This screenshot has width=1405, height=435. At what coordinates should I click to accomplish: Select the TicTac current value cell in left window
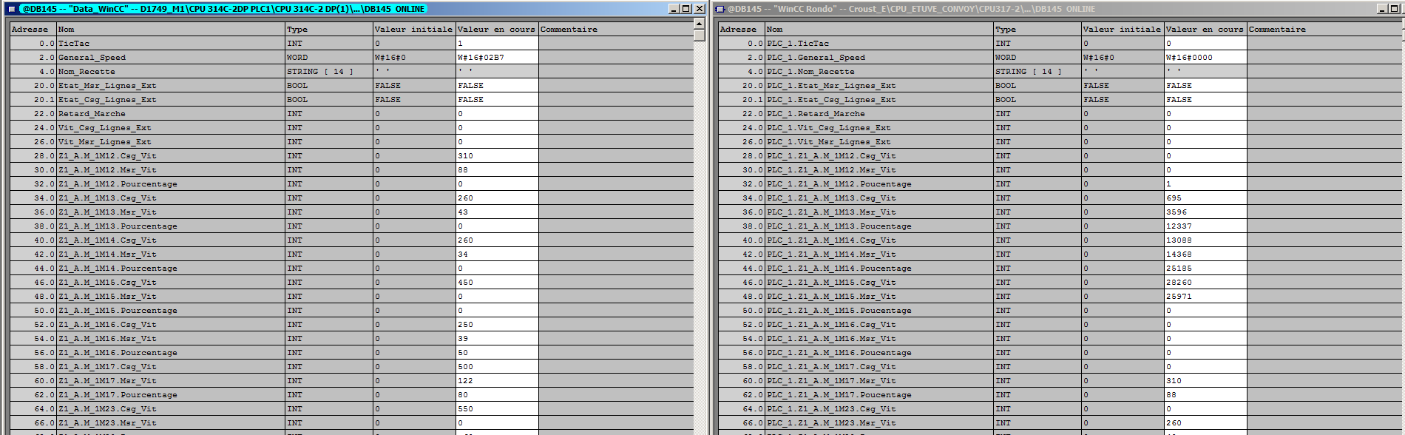[x=496, y=44]
